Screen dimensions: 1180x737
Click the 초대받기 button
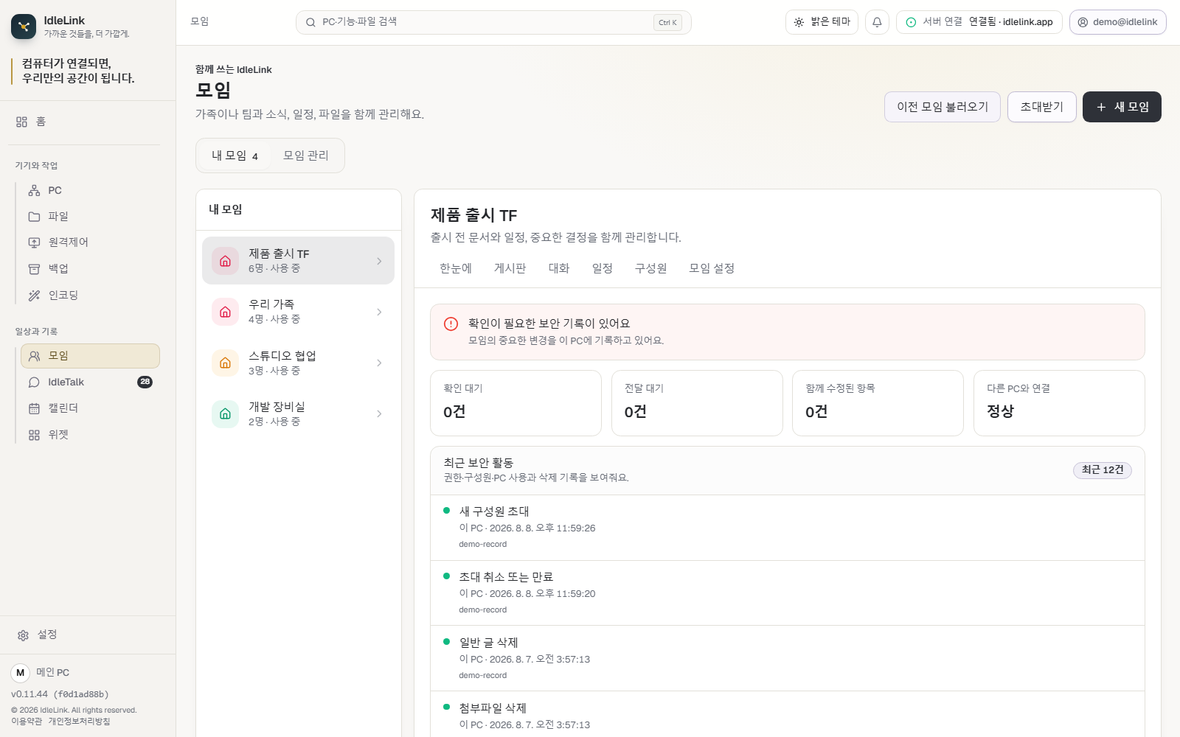[1041, 107]
